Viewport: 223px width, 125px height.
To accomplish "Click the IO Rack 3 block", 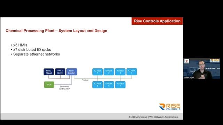I will pyautogui.click(x=120, y=72).
